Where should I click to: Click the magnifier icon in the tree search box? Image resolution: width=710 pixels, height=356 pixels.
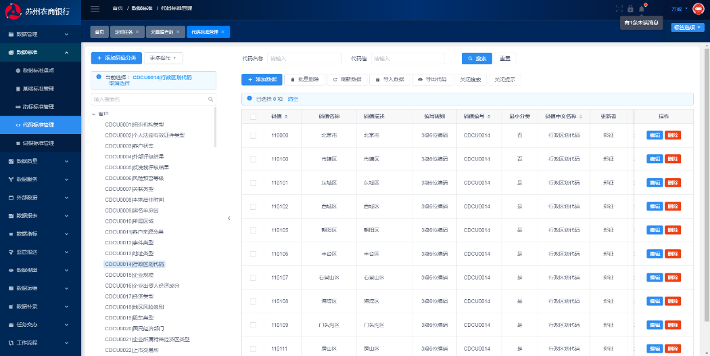[x=210, y=99]
